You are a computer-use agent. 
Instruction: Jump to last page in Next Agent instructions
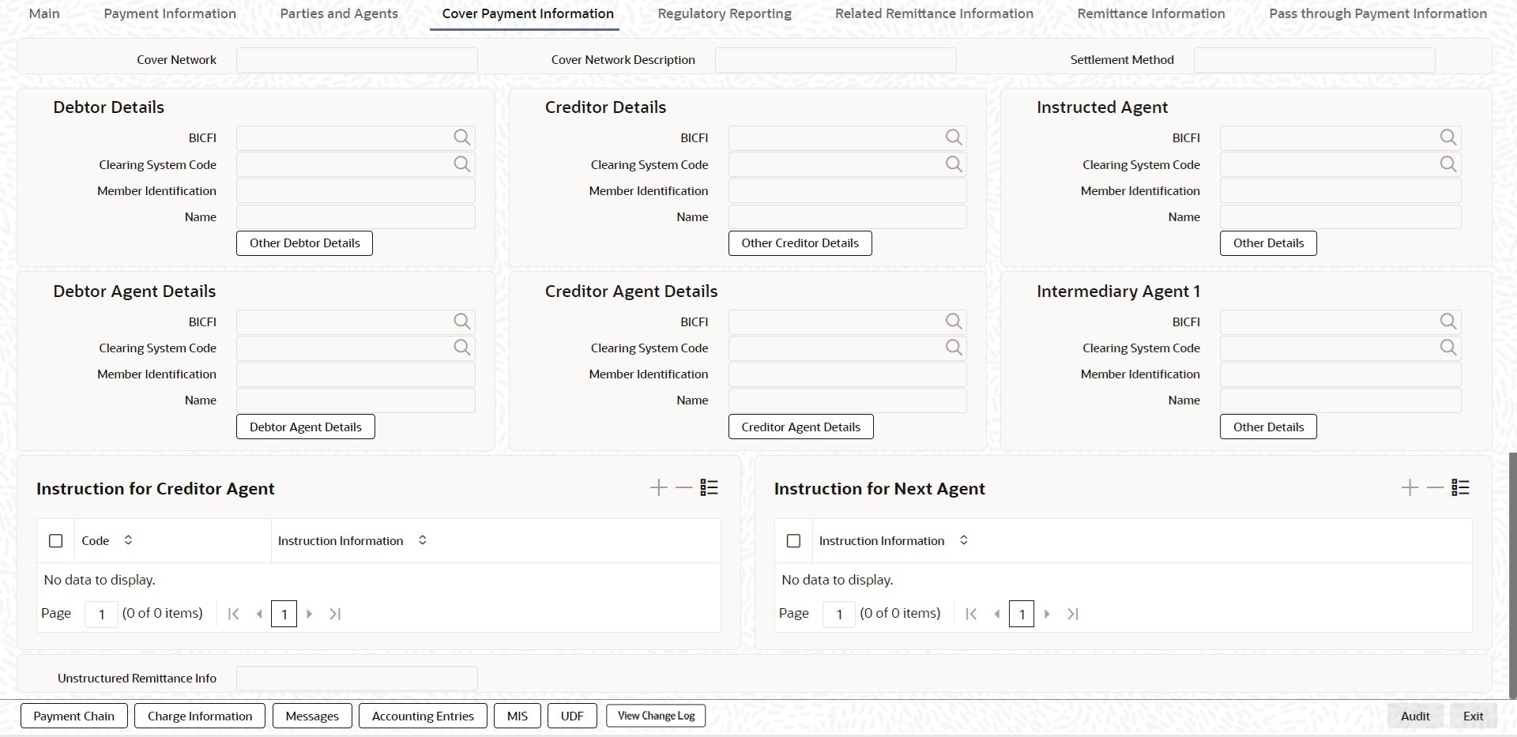pos(1072,614)
